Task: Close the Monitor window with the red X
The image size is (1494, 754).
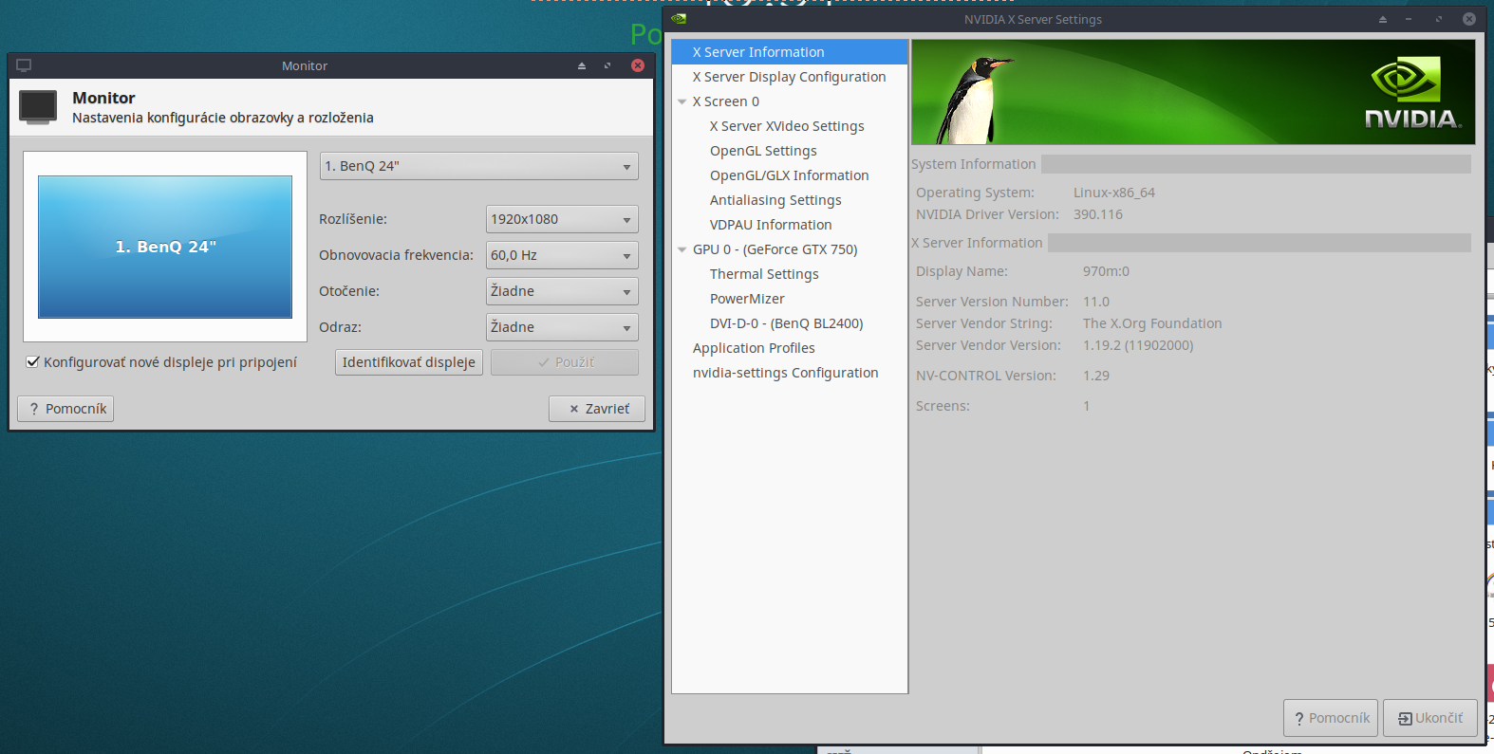Action: pyautogui.click(x=638, y=65)
